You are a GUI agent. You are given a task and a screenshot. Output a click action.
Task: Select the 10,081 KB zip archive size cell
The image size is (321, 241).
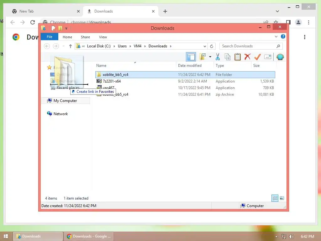266,94
